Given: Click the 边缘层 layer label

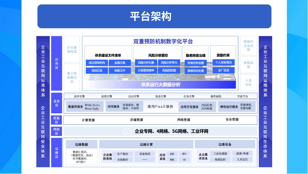Looking at the screenshot, I should (57, 152).
